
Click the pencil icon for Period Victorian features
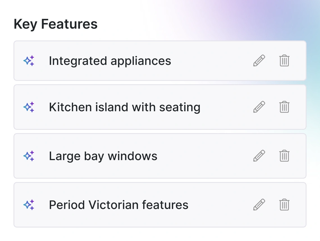[259, 204]
